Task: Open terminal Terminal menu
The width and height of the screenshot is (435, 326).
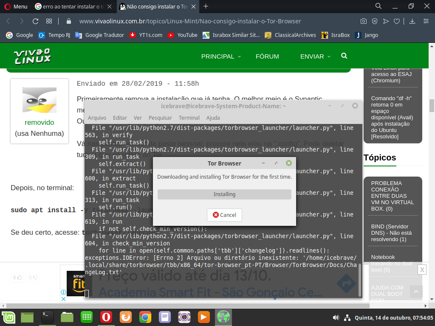Action: (189, 118)
